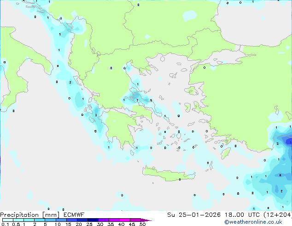Click the "ECMWF" model label
The image size is (292, 226).
[x=74, y=215]
